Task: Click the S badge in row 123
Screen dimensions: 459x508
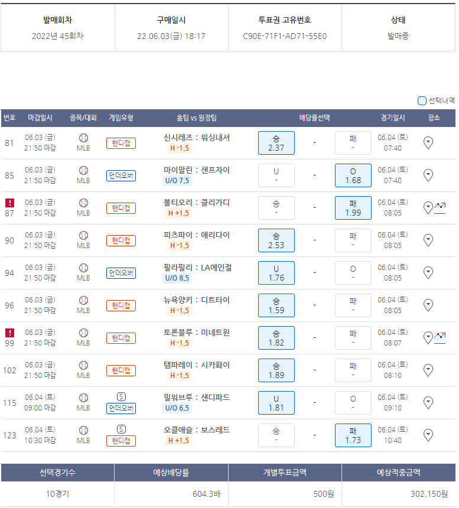Action: point(121,429)
